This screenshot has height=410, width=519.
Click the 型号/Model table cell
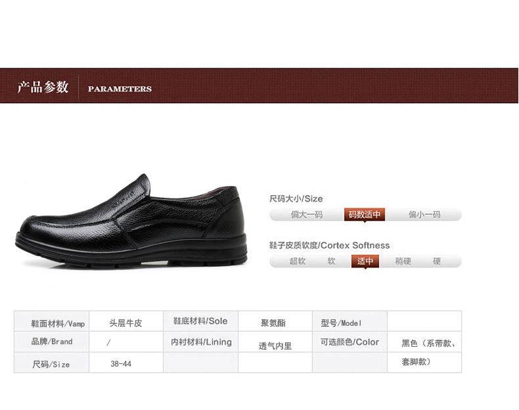point(350,321)
